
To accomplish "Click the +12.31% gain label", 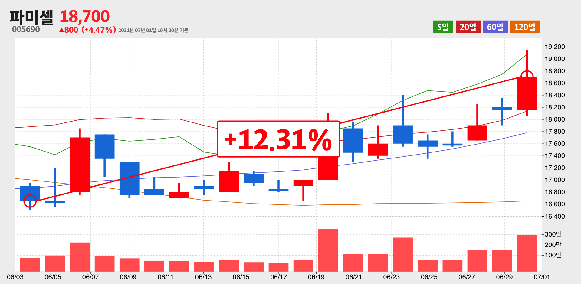I will point(278,139).
